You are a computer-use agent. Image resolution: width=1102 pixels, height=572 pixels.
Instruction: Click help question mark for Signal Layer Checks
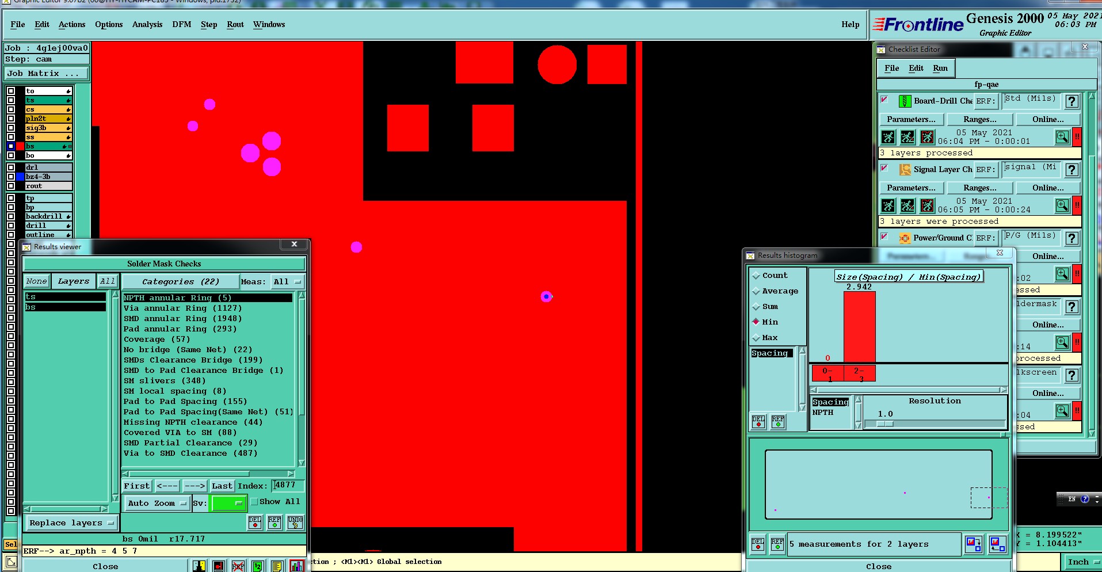point(1072,170)
